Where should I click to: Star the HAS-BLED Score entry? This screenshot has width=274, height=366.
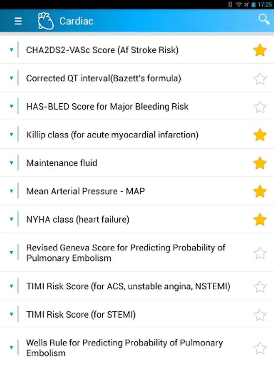260,107
